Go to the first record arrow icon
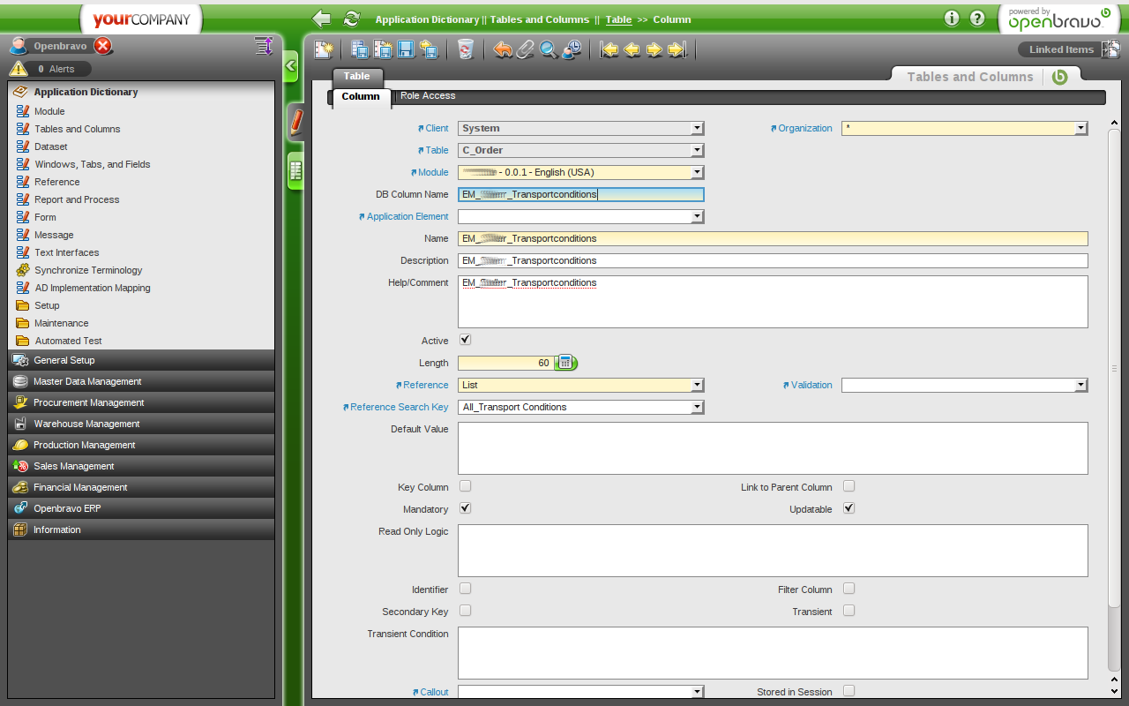 coord(609,49)
